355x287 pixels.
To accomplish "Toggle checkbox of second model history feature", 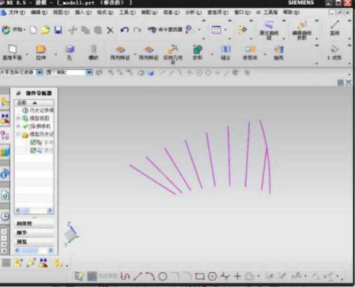I will 33,151.
